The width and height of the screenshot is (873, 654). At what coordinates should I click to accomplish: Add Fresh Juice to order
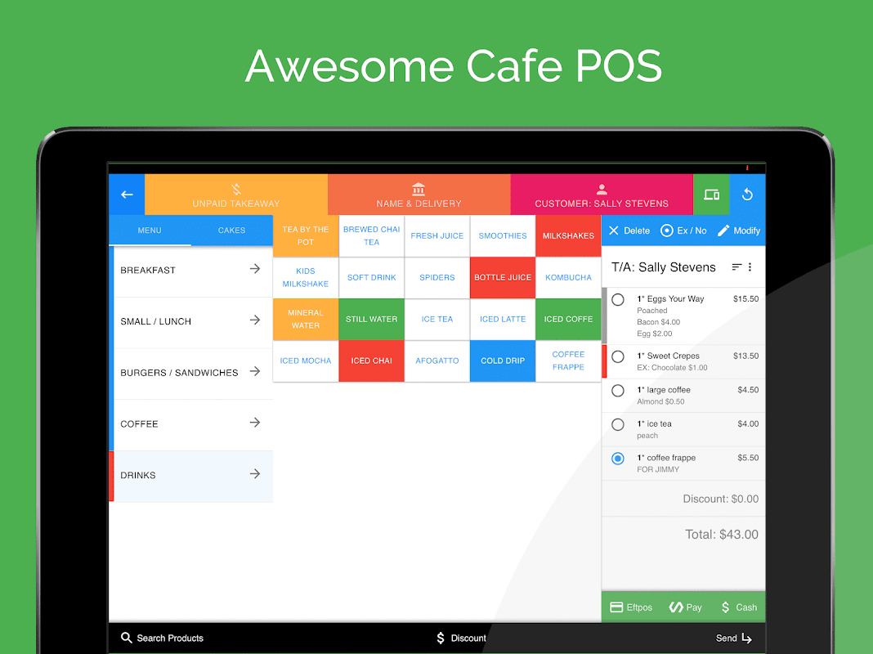[x=437, y=236]
